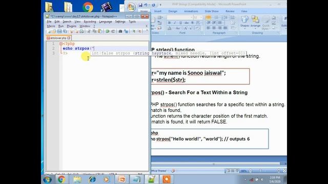Click Align Text Left in PowerPoint Paragraph group
Screen dimensions: 328x184
pyautogui.click(x=209, y=28)
